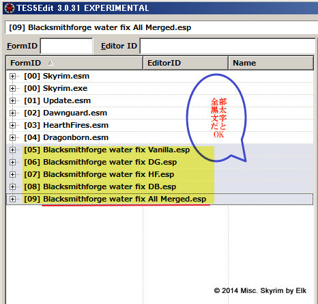Click the FormID search input field
The image size is (318, 304).
click(x=66, y=46)
